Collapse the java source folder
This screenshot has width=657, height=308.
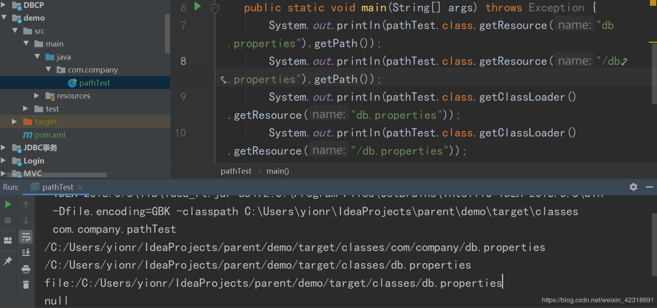(38, 57)
